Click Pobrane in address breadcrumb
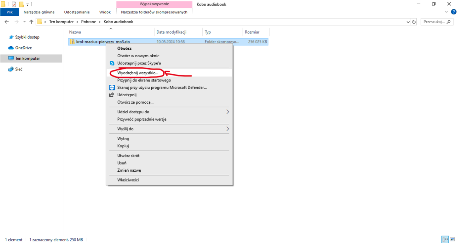Viewport: 459px width, 245px height. pos(89,22)
